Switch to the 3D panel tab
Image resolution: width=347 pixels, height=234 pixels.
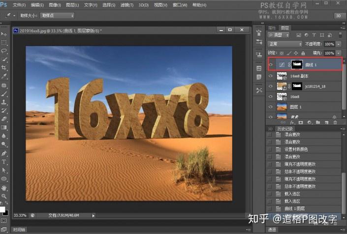270,129
